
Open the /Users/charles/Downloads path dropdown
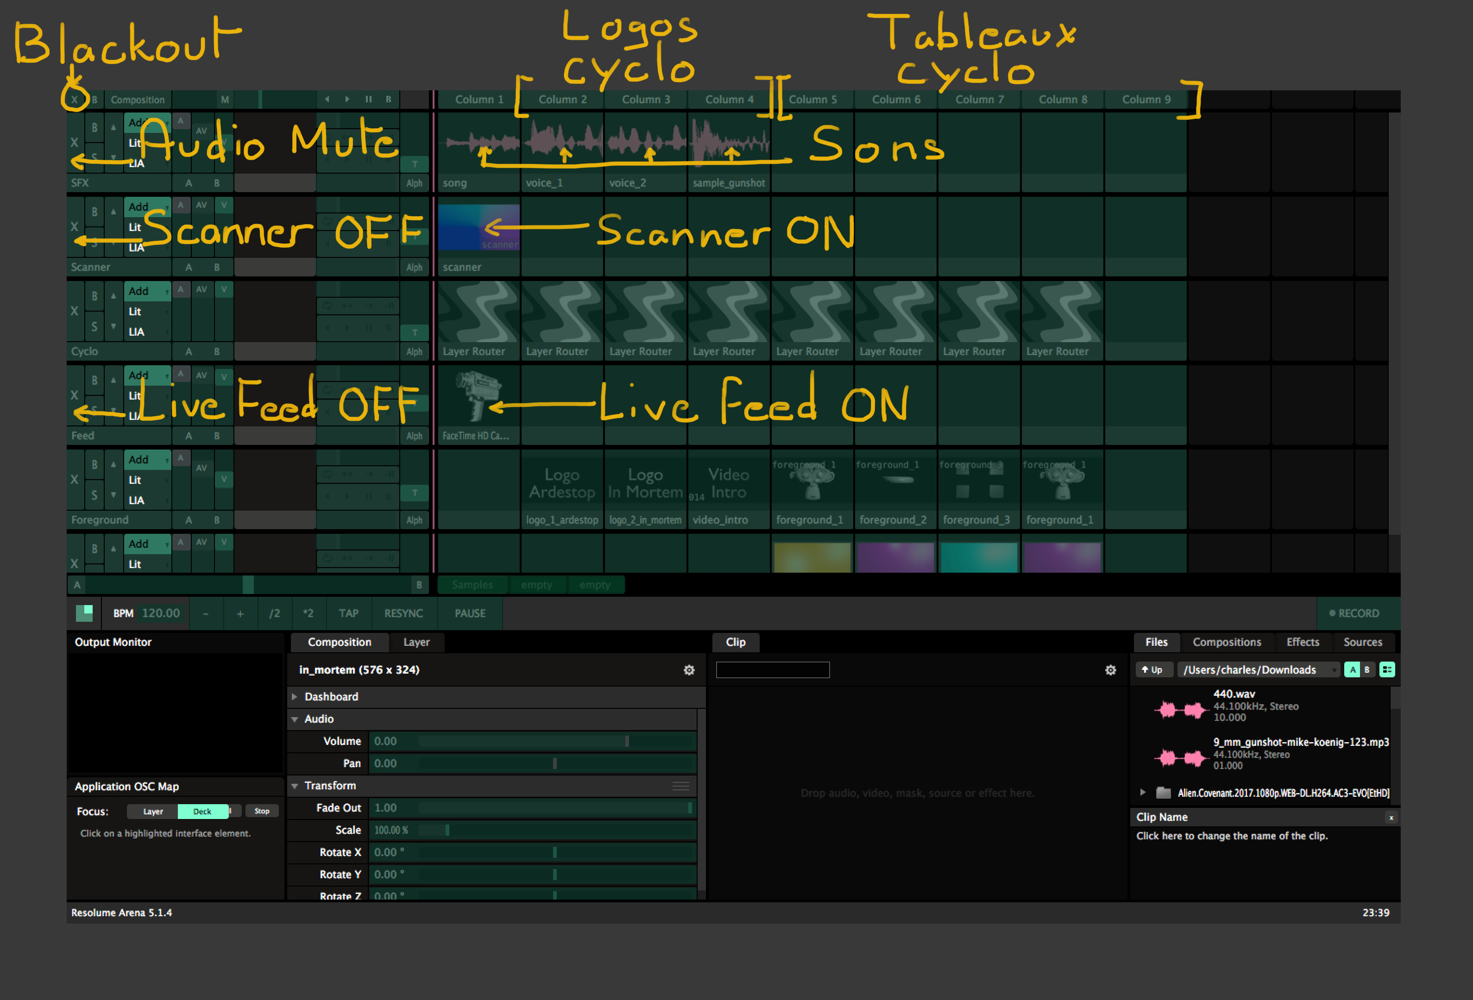pos(1258,669)
